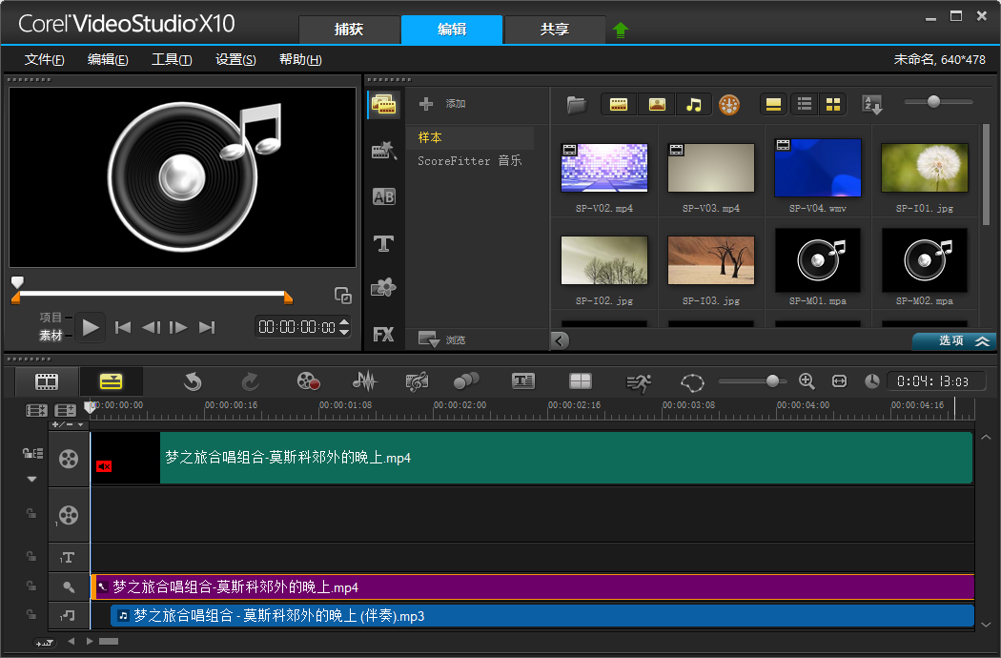Open the Transitions library (AB icon)
Viewport: 1001px width, 658px height.
click(383, 197)
